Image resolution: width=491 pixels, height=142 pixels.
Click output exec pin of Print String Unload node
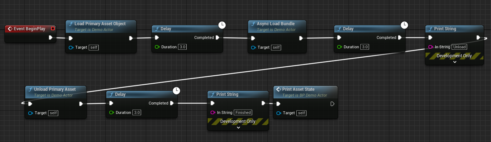[478, 37]
